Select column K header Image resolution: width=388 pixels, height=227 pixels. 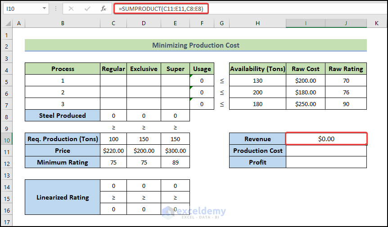tap(377, 23)
